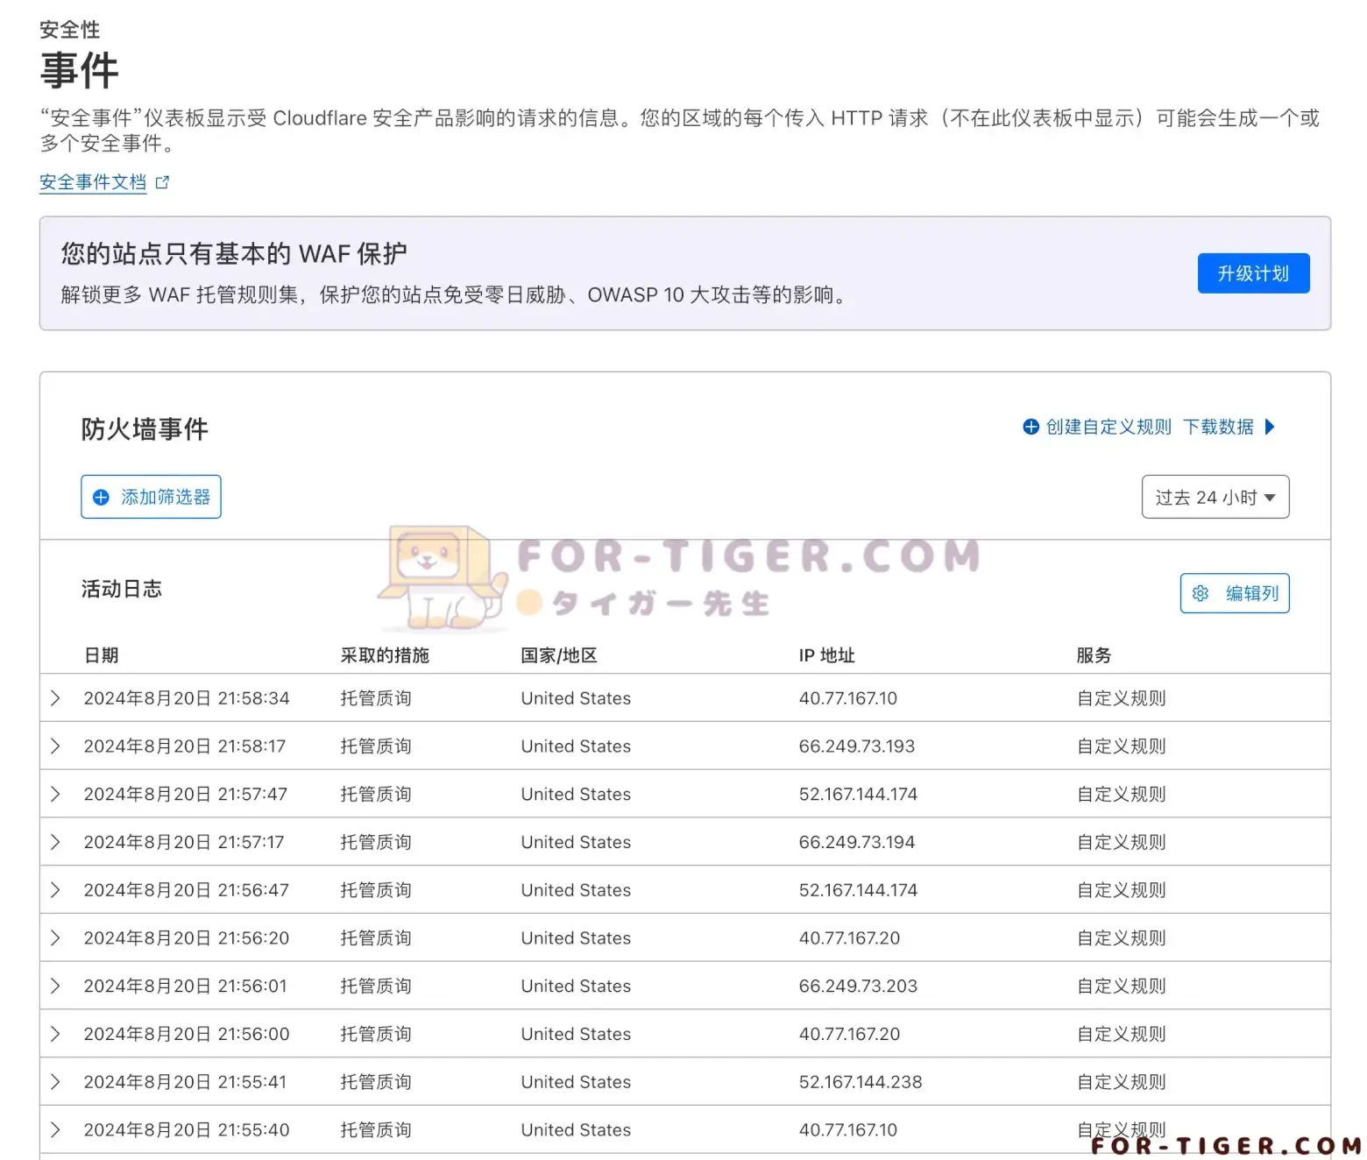Click the 升级计划 upgrade button
The width and height of the screenshot is (1367, 1160).
click(1253, 273)
